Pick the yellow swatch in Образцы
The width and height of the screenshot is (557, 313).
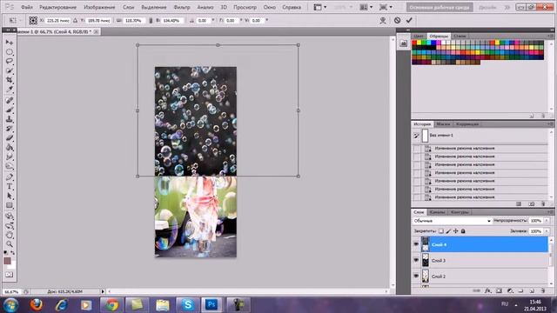(x=419, y=43)
